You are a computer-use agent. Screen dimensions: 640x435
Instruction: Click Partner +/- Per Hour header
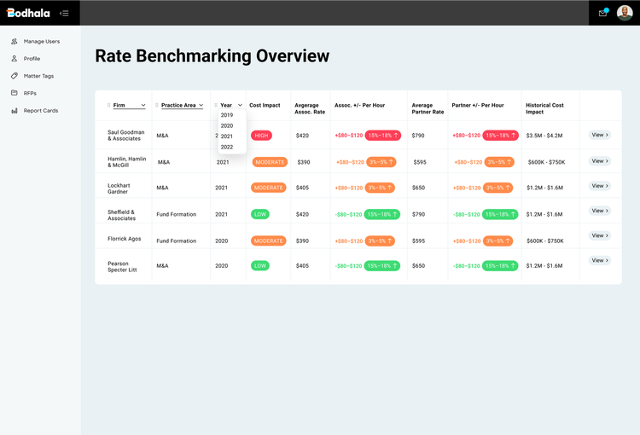coord(478,105)
